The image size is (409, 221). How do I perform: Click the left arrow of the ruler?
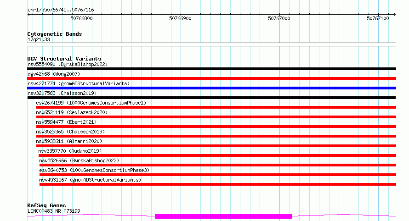28,14
